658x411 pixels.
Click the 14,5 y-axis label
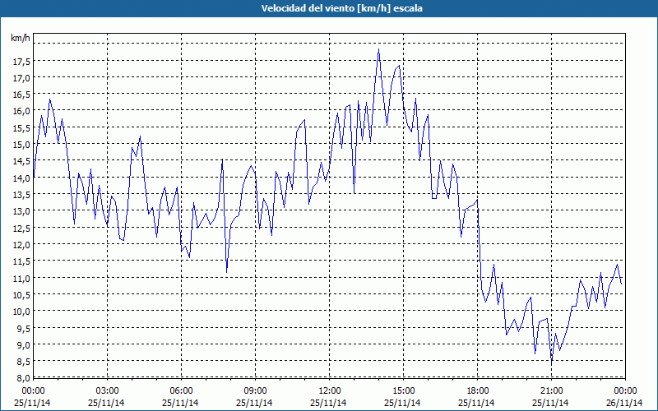21,161
